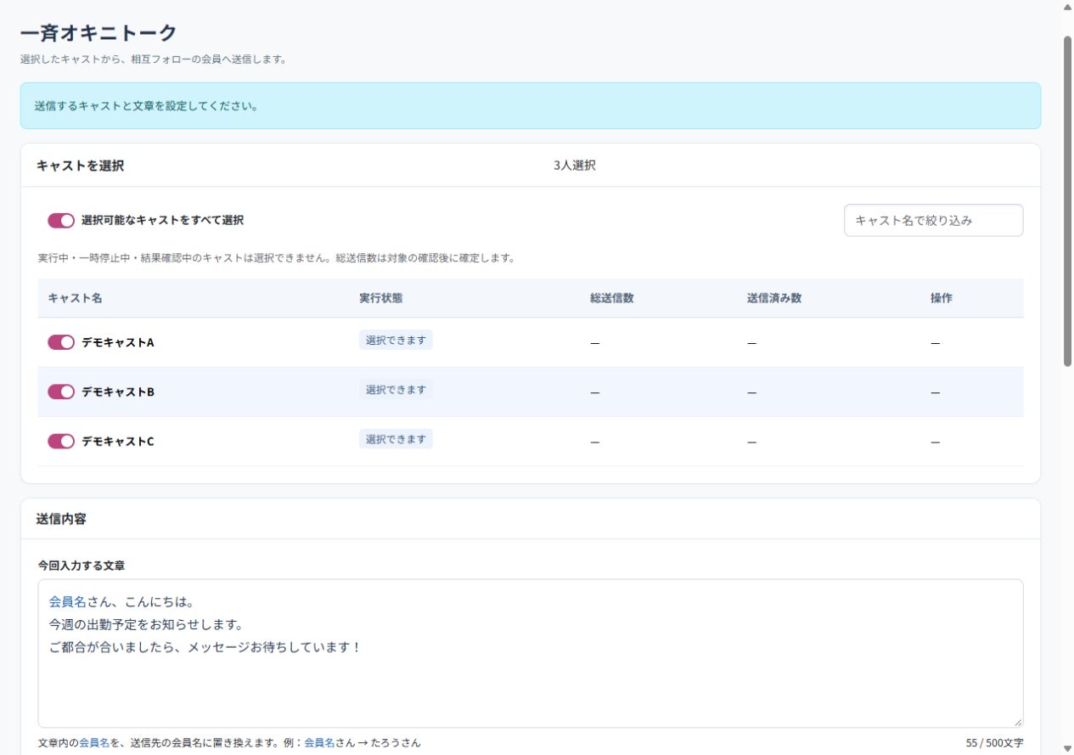1074x755 pixels.
Task: Click inside the message textarea
Action: pos(531,653)
